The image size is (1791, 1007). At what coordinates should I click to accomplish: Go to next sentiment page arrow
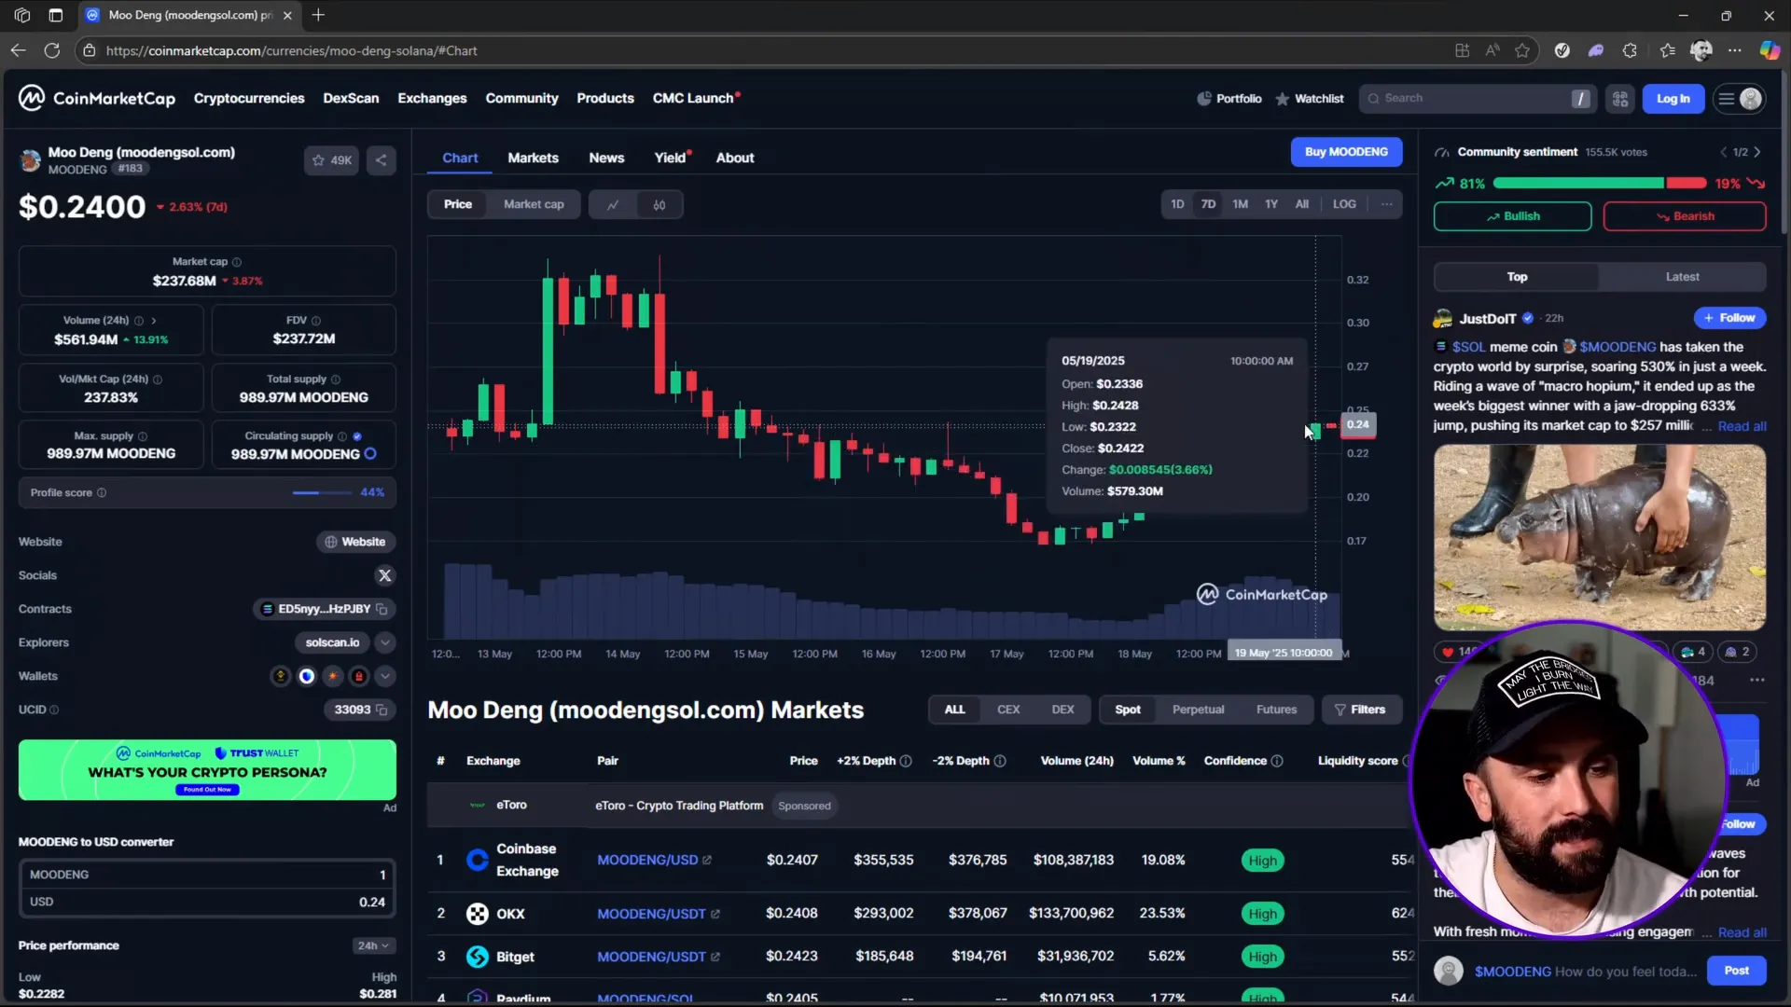point(1757,152)
